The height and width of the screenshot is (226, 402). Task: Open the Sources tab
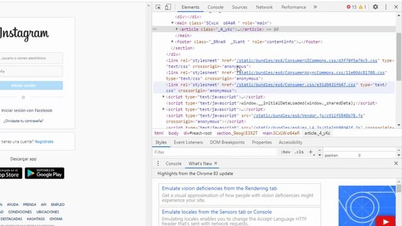coord(239,7)
